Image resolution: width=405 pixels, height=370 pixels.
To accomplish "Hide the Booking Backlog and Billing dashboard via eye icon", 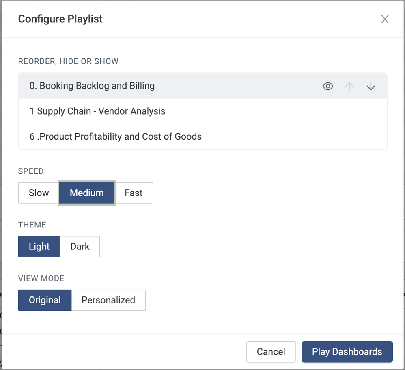I will point(328,86).
